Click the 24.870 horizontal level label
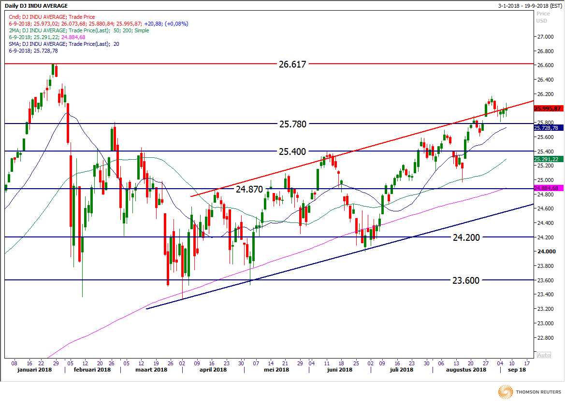Viewport: 565px width, 401px height. click(x=249, y=189)
